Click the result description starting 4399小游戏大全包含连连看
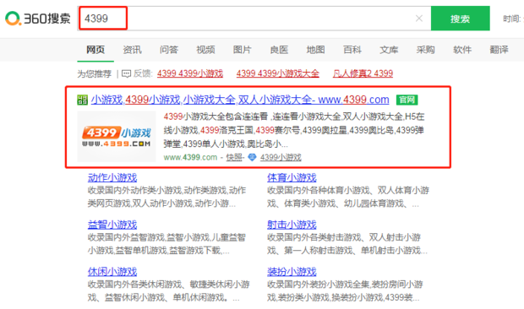The width and height of the screenshot is (524, 309). tap(294, 130)
